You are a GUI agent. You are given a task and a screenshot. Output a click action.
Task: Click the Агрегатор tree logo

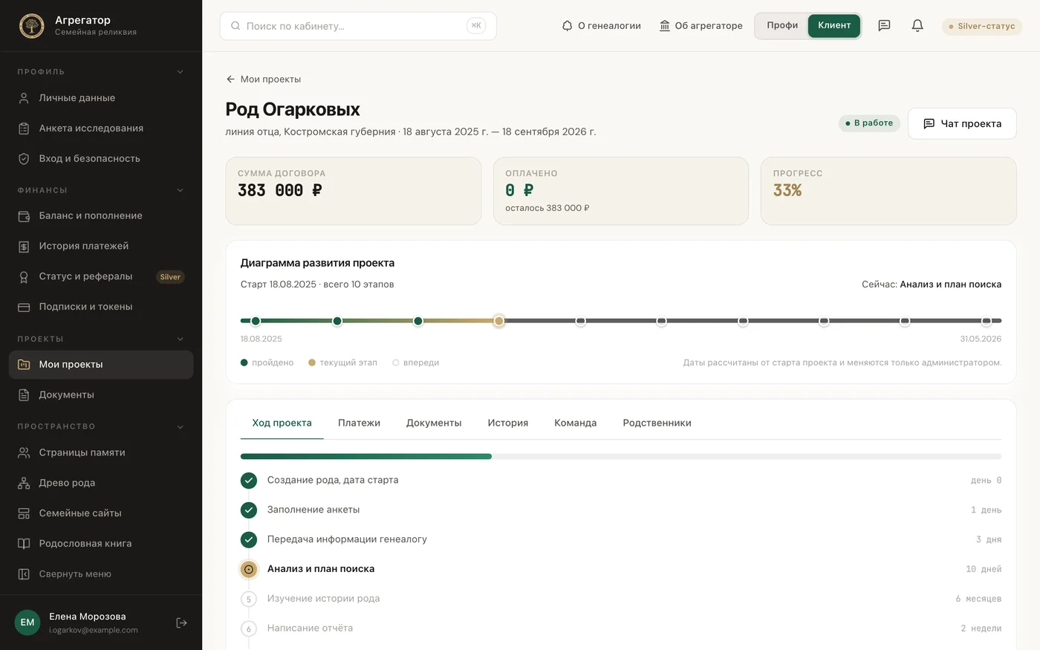coord(31,26)
